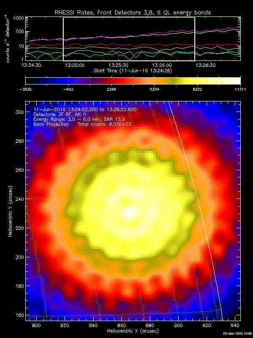Click the 880 tick on the X axis
Screen dimensions: 253x338
(x=150, y=325)
